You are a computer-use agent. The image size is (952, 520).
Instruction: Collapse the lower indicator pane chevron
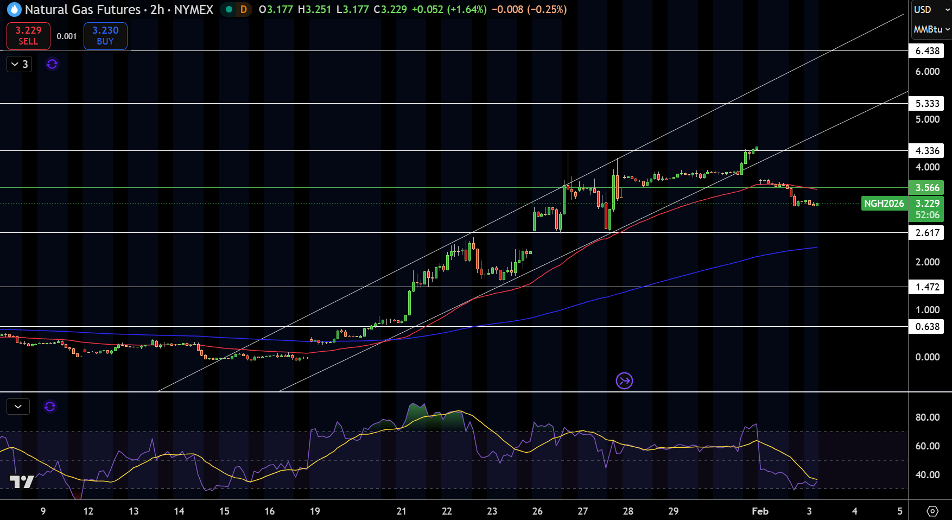(x=18, y=407)
